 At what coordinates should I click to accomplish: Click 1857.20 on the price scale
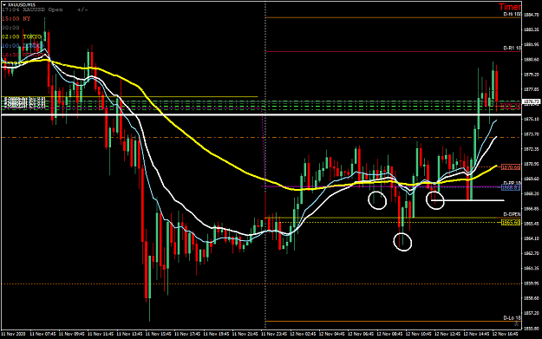(x=532, y=313)
